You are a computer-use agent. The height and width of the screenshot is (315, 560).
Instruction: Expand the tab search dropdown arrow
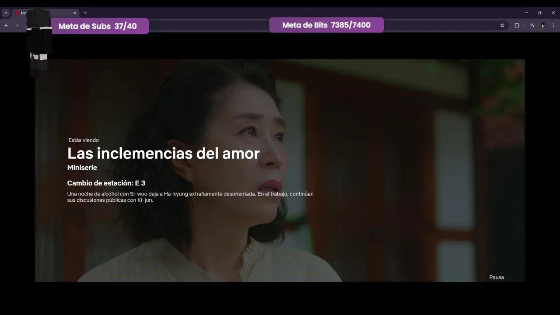tap(6, 13)
